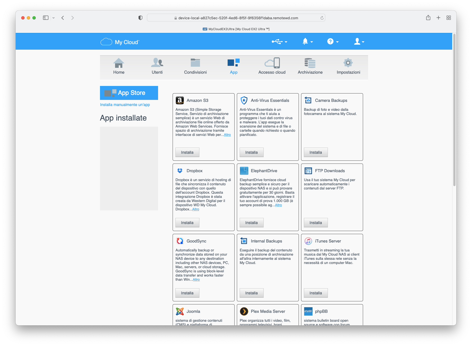Click the phpBB app icon

pos(308,311)
